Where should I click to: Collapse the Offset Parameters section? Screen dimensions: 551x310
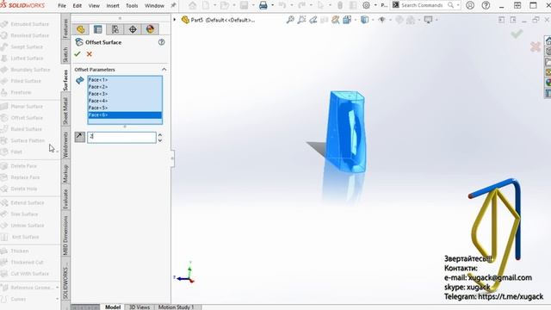click(164, 70)
